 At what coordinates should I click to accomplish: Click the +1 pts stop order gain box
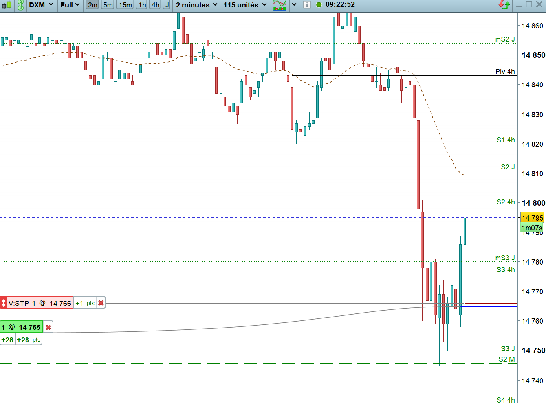click(x=85, y=303)
